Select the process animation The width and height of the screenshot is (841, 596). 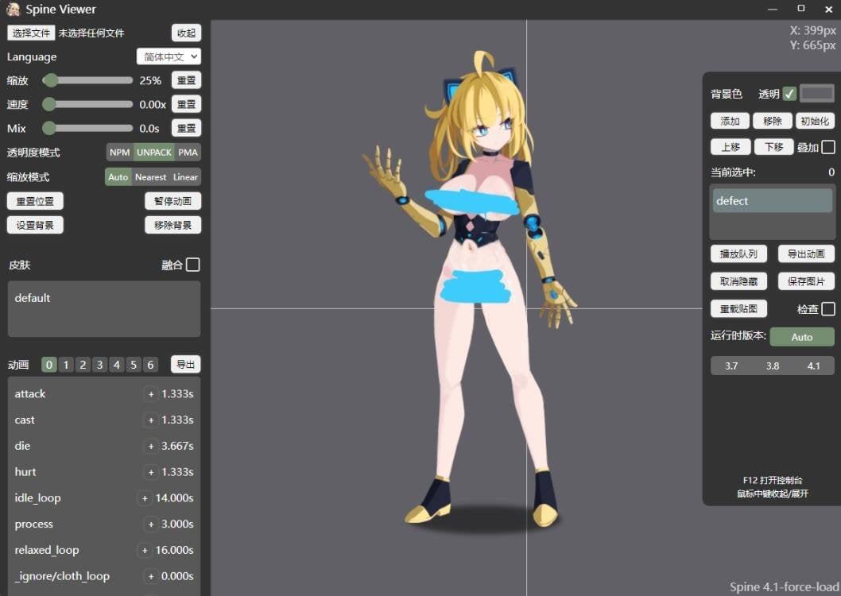(x=104, y=524)
